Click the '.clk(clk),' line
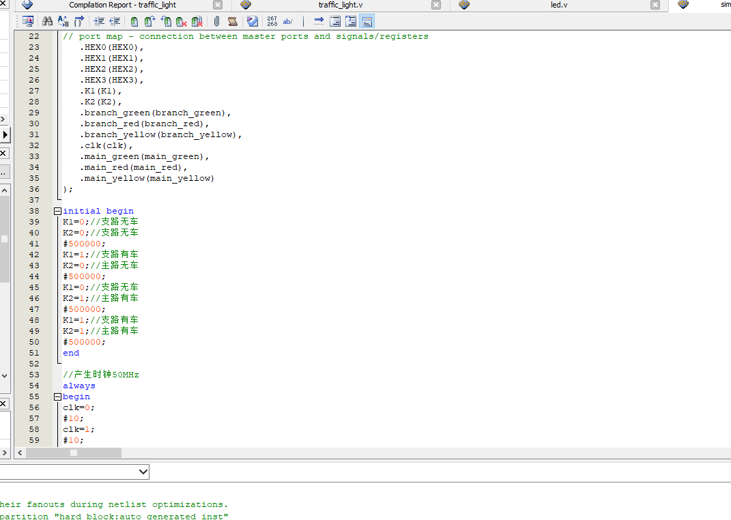The image size is (731, 520). [x=106, y=146]
